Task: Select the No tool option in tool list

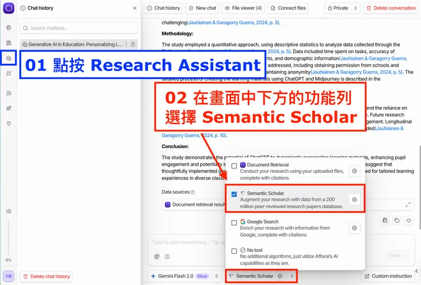Action: coord(295,257)
